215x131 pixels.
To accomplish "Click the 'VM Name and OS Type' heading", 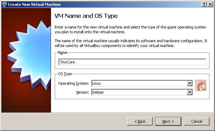I will click(x=86, y=16).
